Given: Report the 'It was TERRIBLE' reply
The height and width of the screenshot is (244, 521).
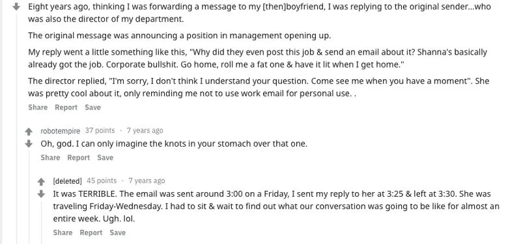Looking at the screenshot, I should 91,232.
